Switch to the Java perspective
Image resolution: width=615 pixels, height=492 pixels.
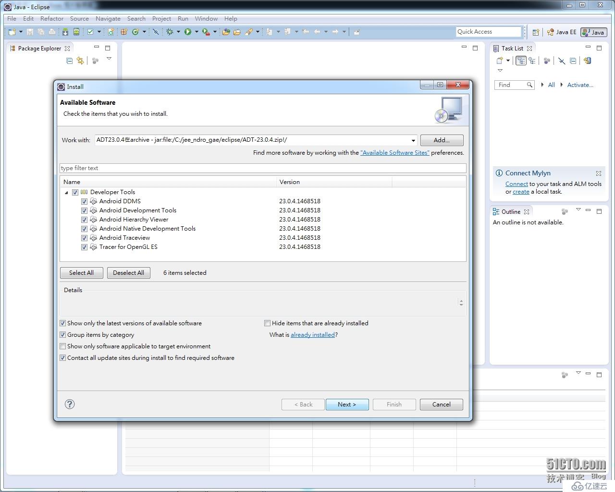pyautogui.click(x=593, y=32)
